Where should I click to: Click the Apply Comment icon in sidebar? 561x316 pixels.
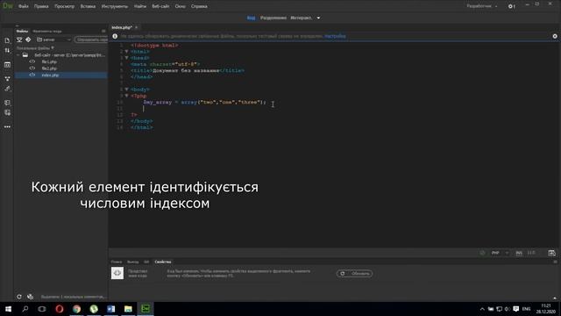pyautogui.click(x=7, y=103)
